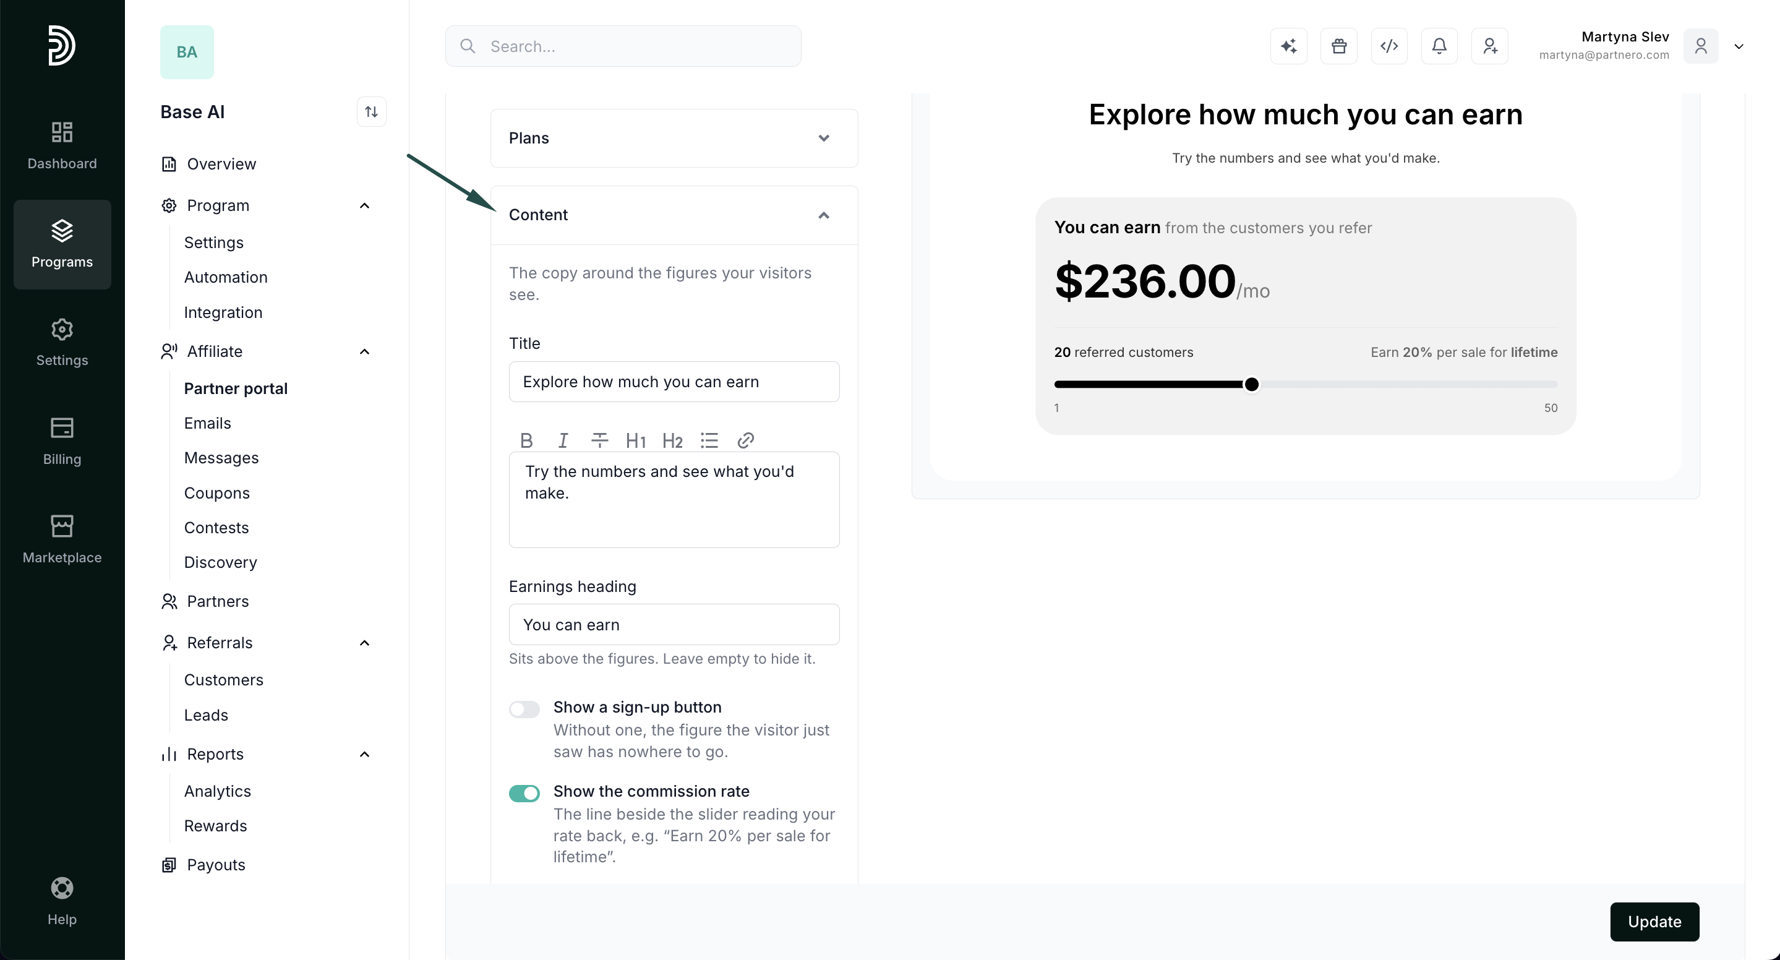Enable the Show a sign-up button toggle
Screen dimensions: 1780x960
pyautogui.click(x=524, y=709)
